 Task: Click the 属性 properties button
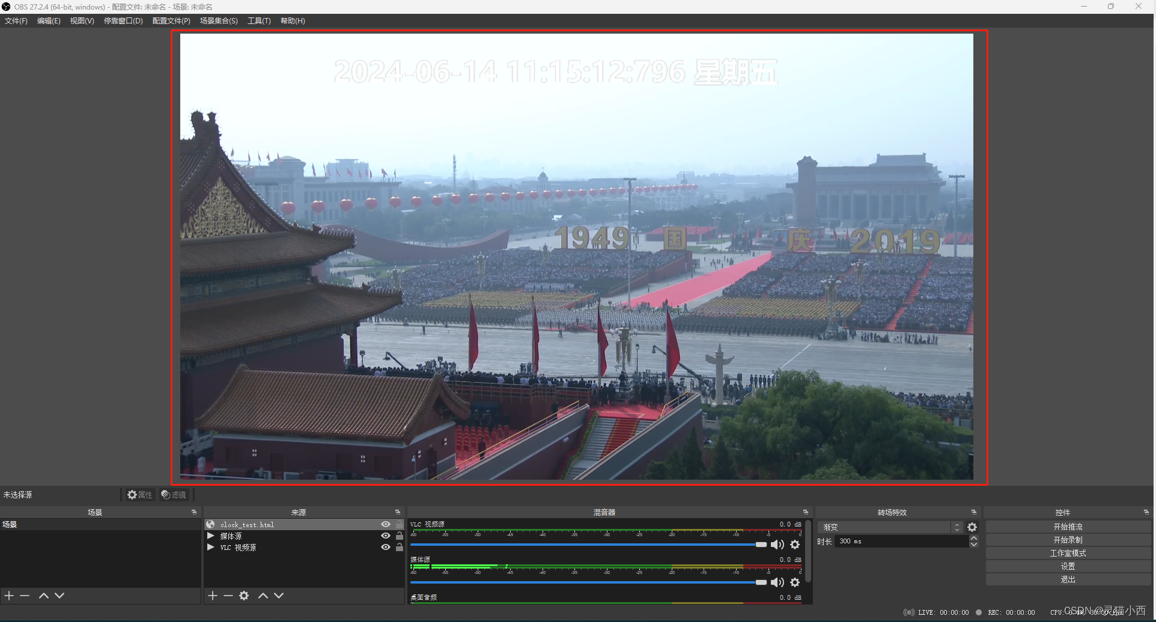pyautogui.click(x=139, y=495)
